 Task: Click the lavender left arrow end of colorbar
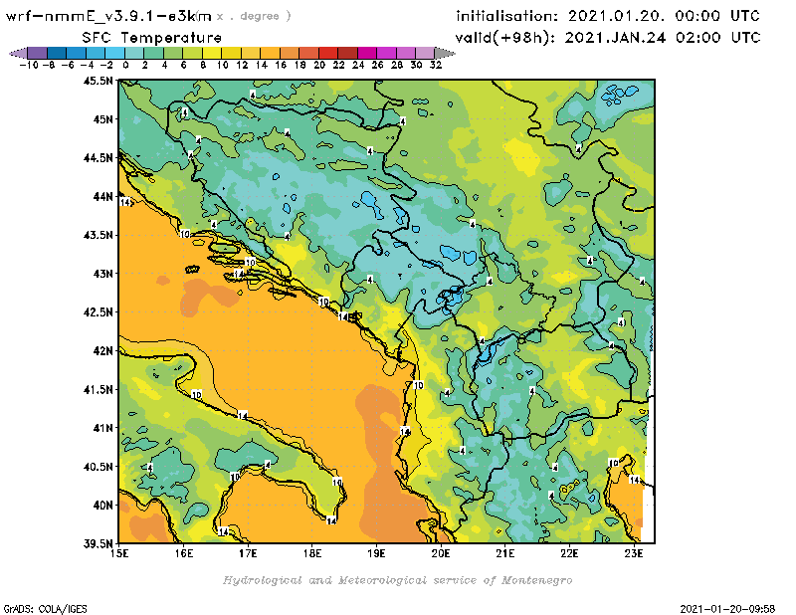click(18, 53)
